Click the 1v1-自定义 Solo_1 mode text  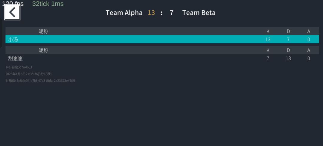click(x=19, y=67)
